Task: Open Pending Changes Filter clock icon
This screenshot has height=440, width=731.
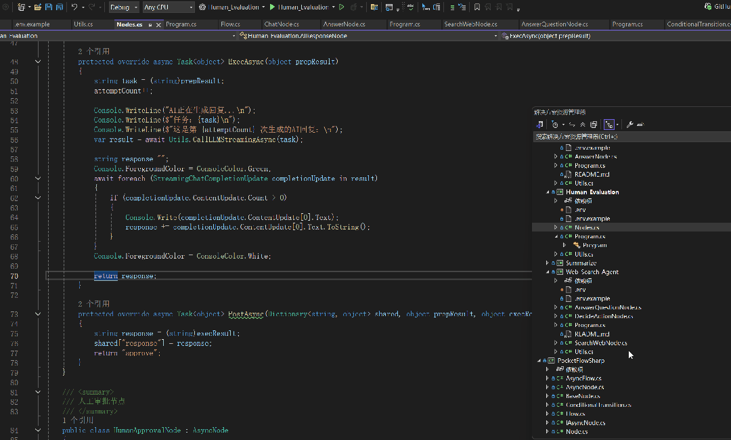Action: coord(555,125)
